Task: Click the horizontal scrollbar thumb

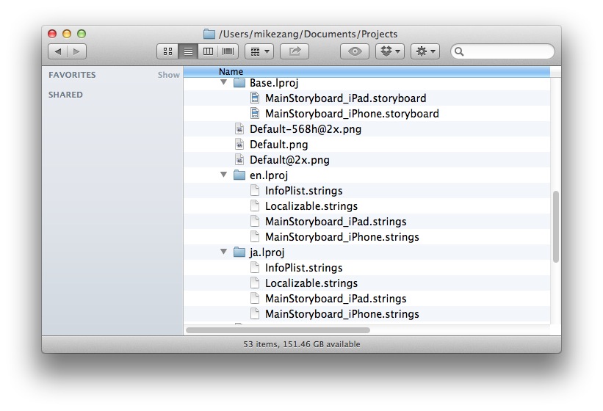Action: coord(278,330)
